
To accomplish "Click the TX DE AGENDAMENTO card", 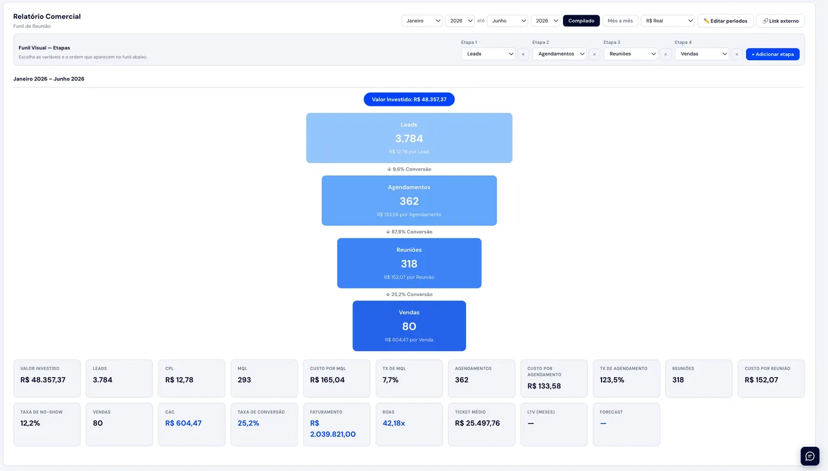I will coord(626,378).
